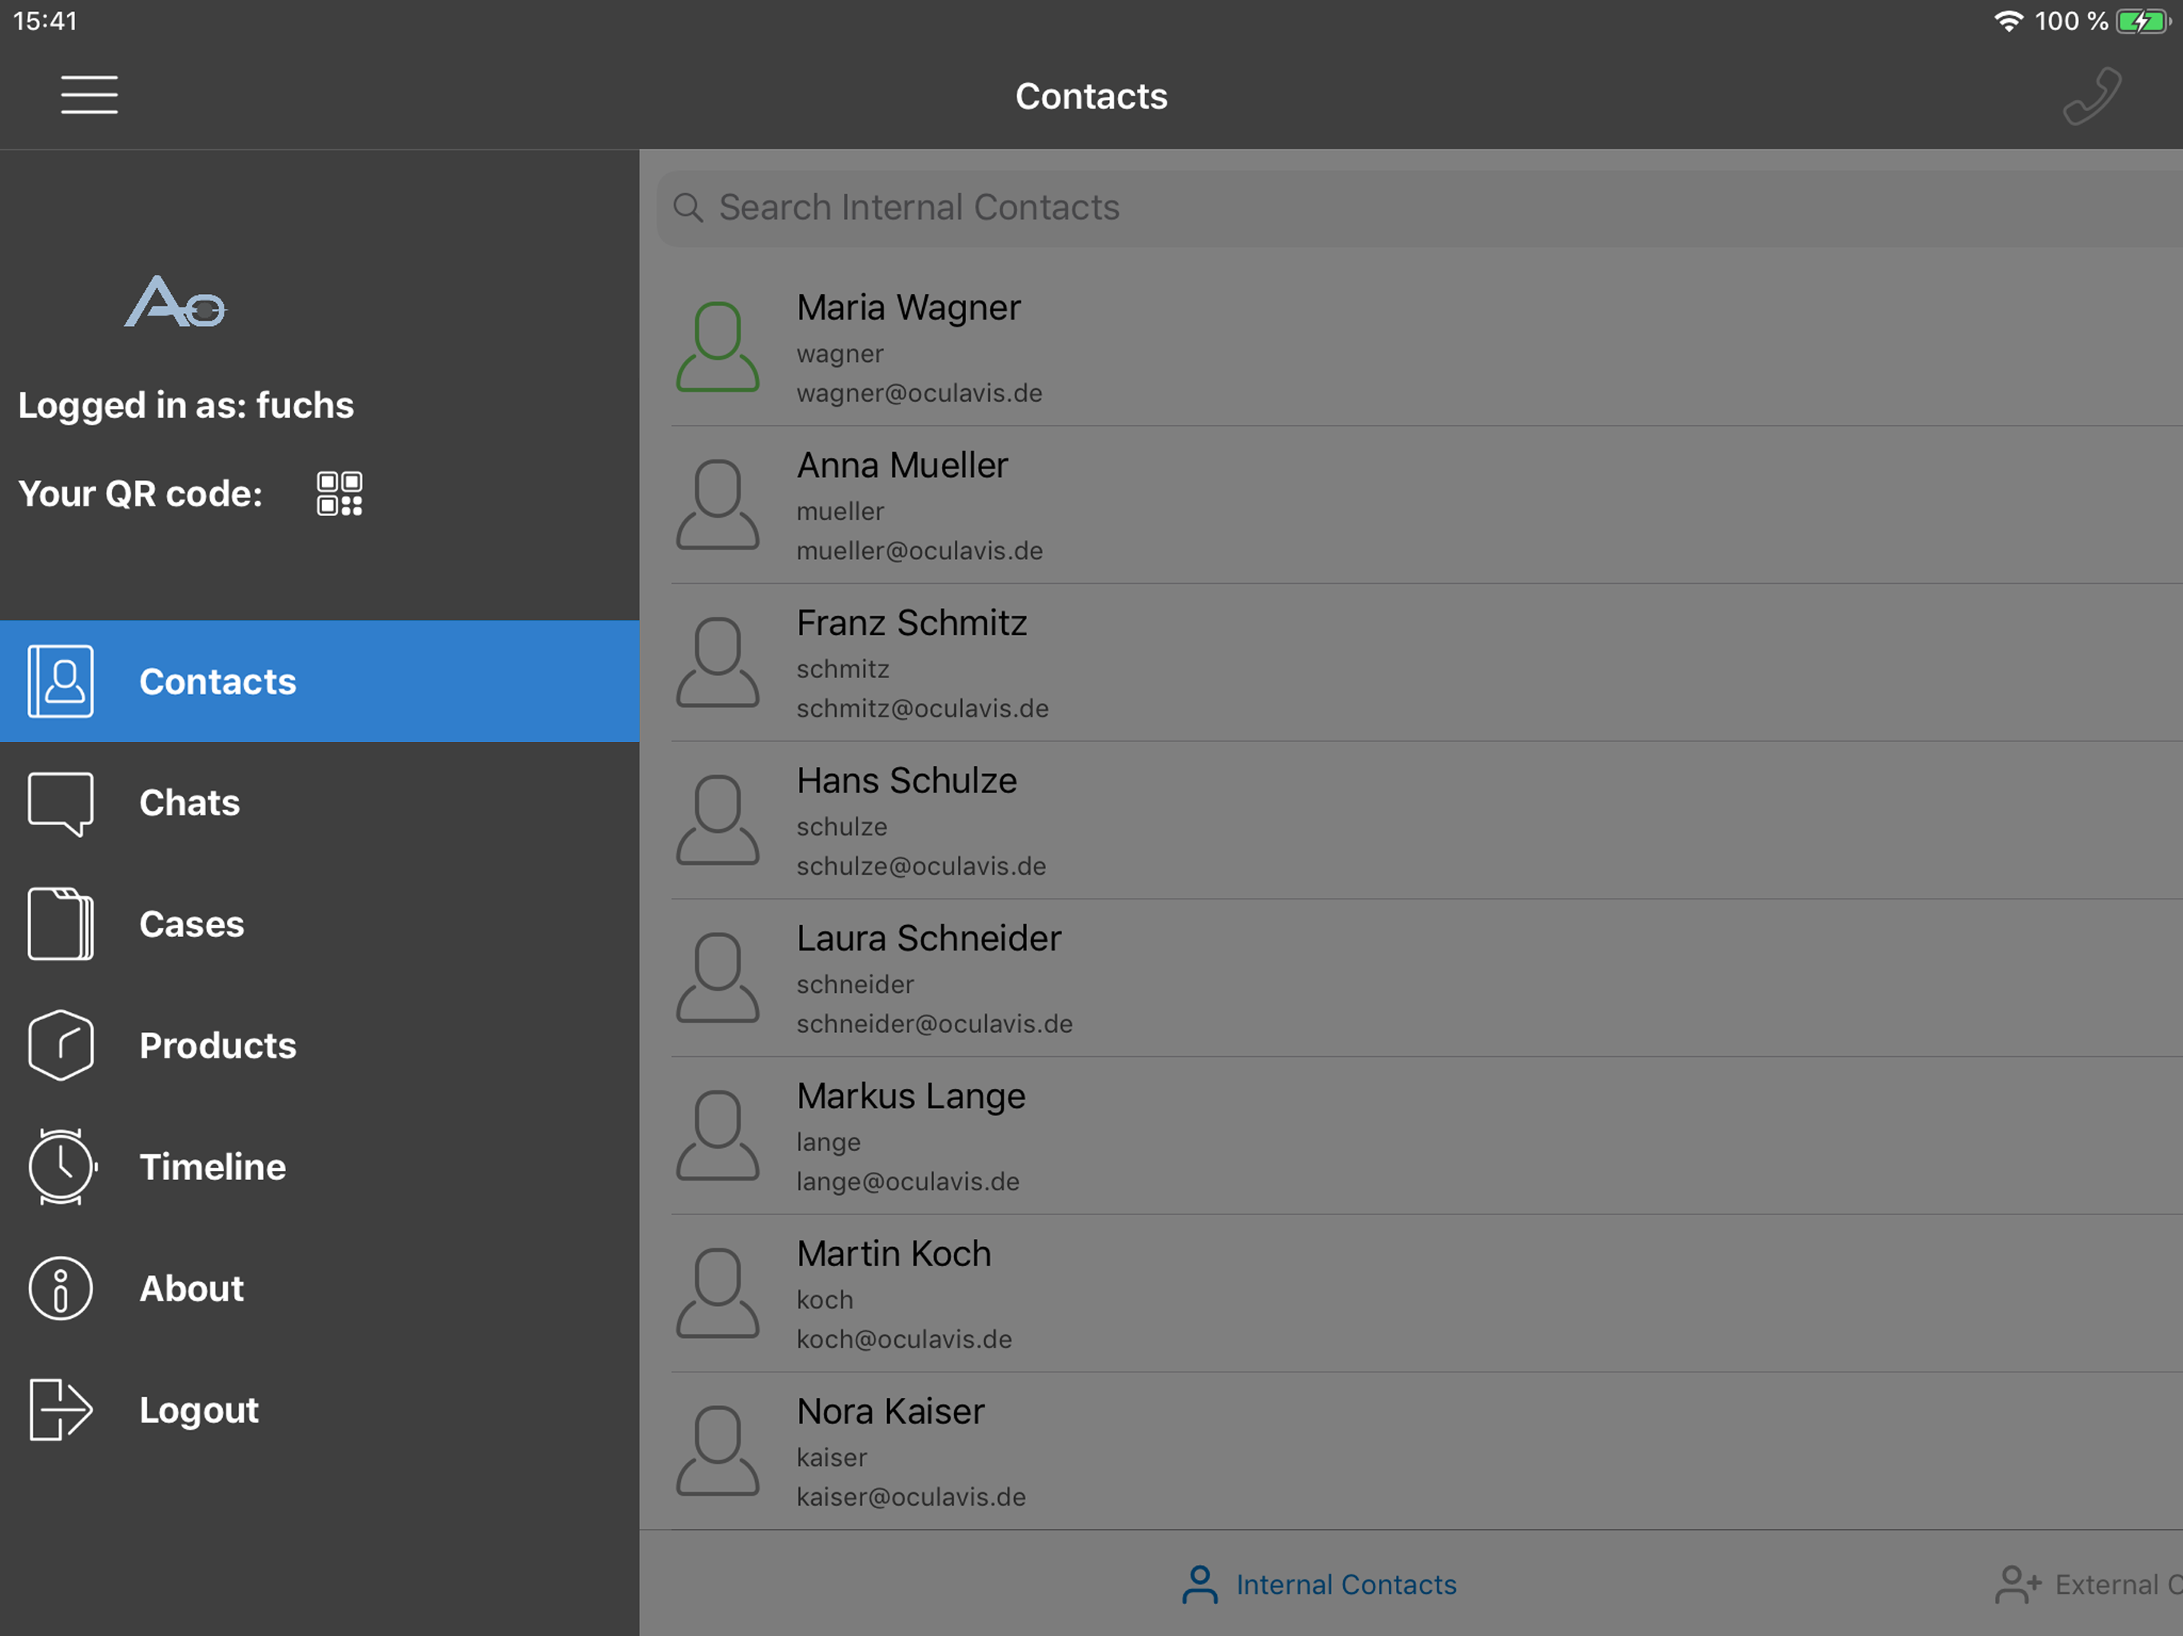Switch to the Internal Contacts tab
The height and width of the screenshot is (1636, 2183).
tap(1319, 1585)
